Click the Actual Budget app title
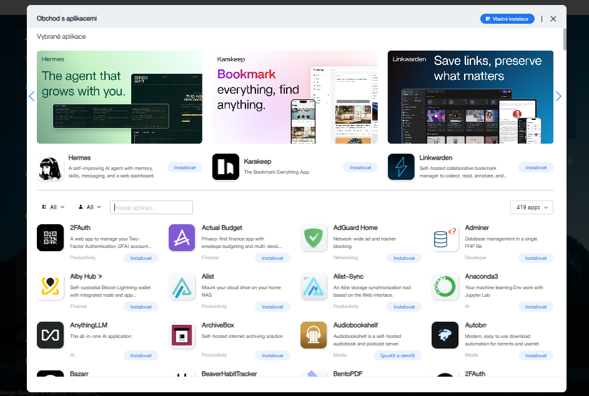The width and height of the screenshot is (589, 396). point(222,228)
